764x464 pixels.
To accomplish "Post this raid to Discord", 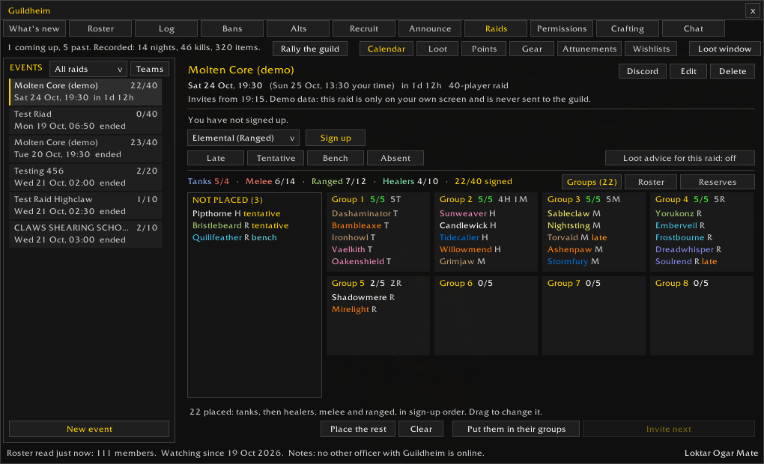I will click(642, 71).
